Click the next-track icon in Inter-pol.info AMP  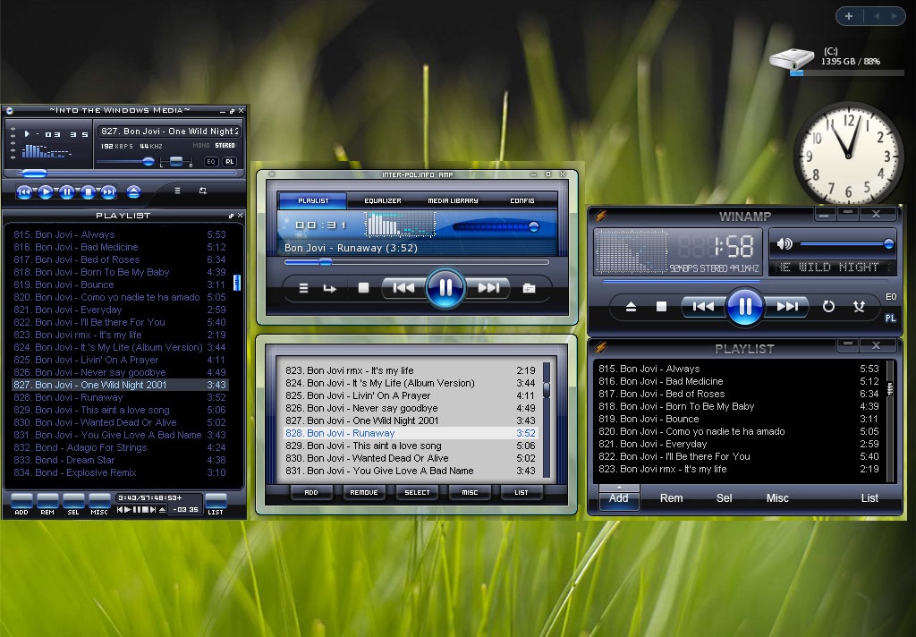coord(488,288)
